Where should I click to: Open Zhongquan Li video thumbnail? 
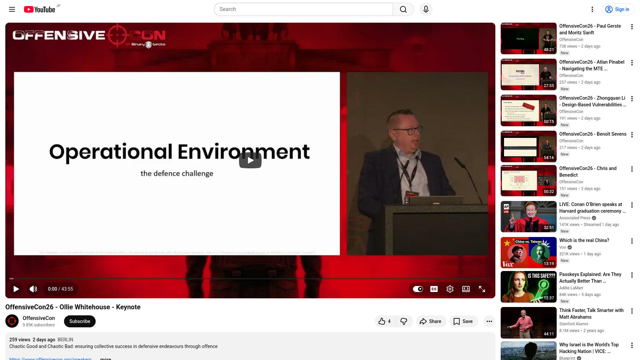[529, 110]
